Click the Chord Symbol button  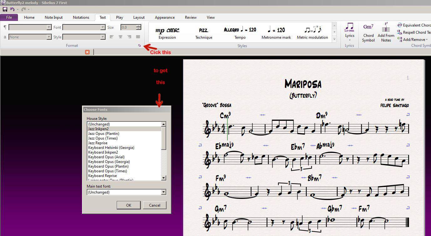point(368,33)
